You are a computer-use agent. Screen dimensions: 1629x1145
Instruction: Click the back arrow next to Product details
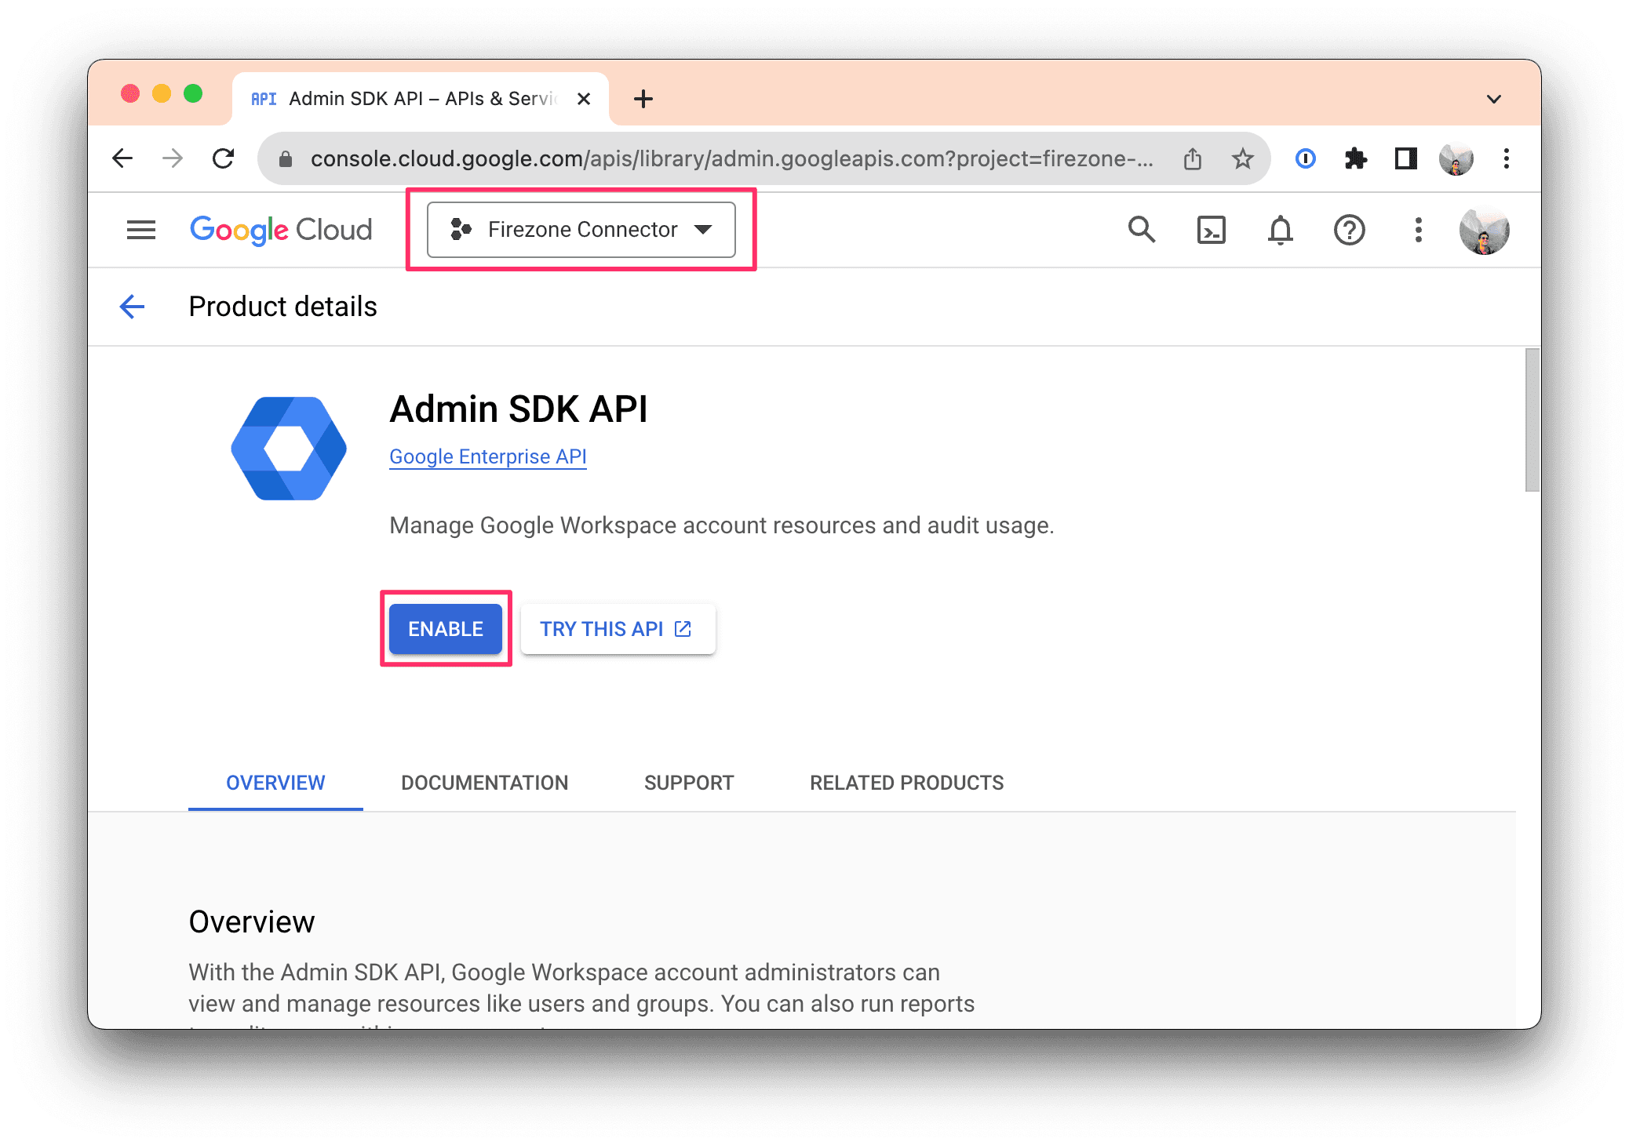132,307
